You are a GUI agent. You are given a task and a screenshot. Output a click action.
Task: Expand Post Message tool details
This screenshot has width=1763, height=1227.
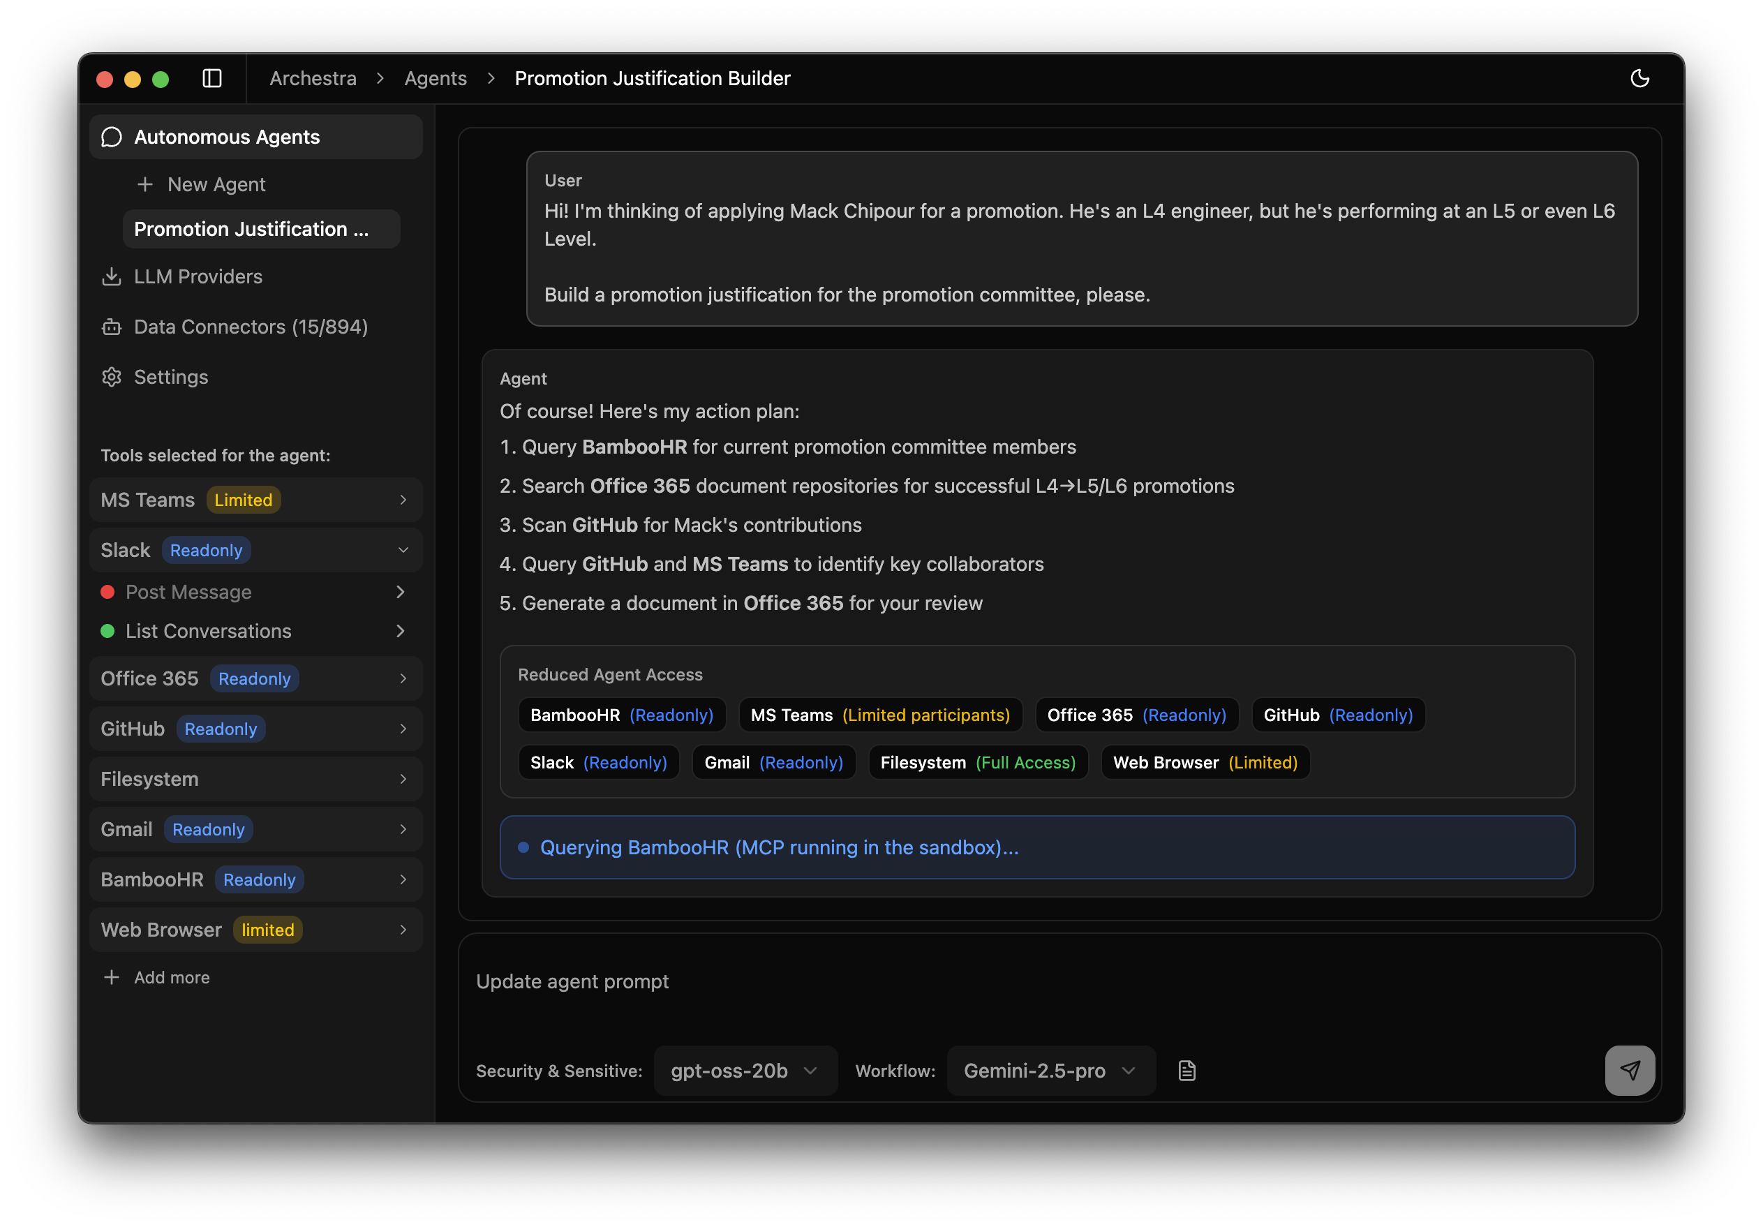(400, 592)
